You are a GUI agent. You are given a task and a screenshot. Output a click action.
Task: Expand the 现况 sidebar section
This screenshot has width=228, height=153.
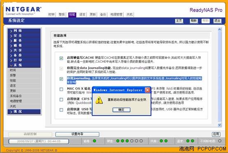[x=24, y=111]
